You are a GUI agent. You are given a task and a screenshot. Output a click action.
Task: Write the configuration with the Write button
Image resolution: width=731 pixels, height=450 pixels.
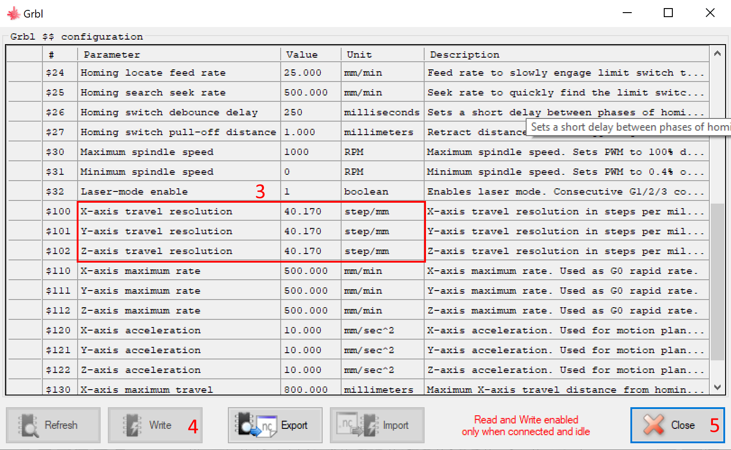coord(155,425)
